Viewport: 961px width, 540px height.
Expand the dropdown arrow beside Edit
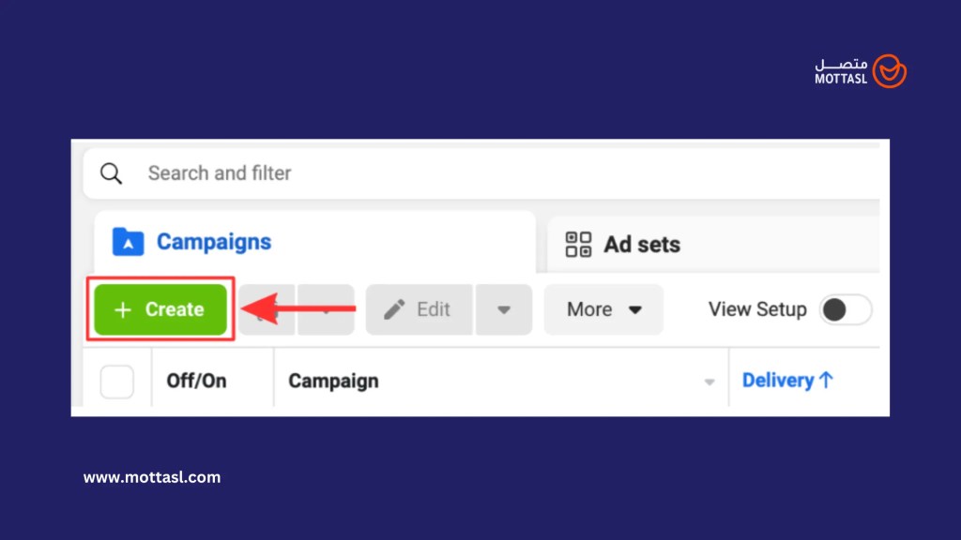pyautogui.click(x=504, y=309)
